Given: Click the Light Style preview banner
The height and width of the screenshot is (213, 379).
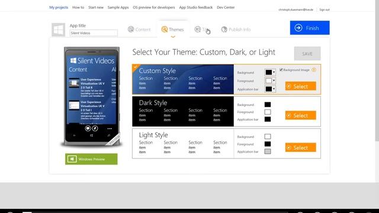Looking at the screenshot, I should click(x=183, y=143).
